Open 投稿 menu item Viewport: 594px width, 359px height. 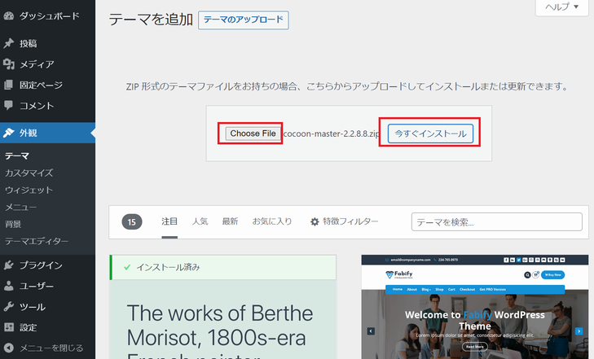click(x=48, y=43)
